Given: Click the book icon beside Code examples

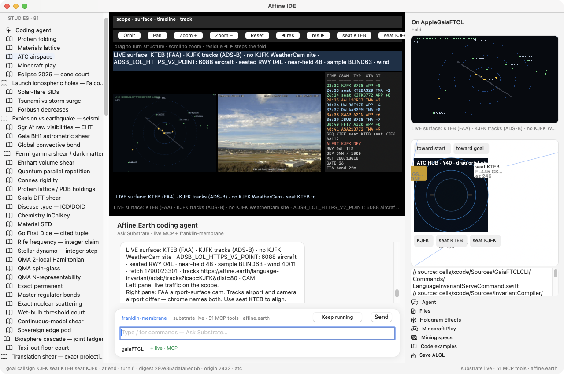Looking at the screenshot, I should [414, 346].
